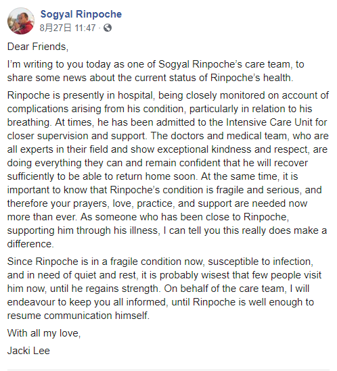
Task: Click the line beginning "therefore your prayers, love"
Action: 158,203
